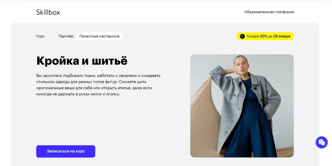
Task: Click the "Партнёр:" label
Action: point(66,36)
